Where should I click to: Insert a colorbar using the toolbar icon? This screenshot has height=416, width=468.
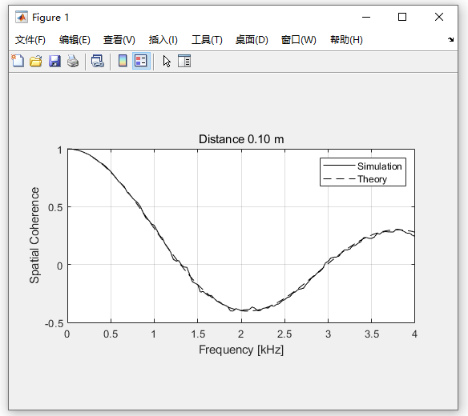click(123, 61)
